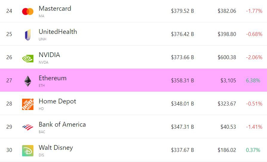Click the Walt Disney green logo
267x162 pixels.
(28, 151)
